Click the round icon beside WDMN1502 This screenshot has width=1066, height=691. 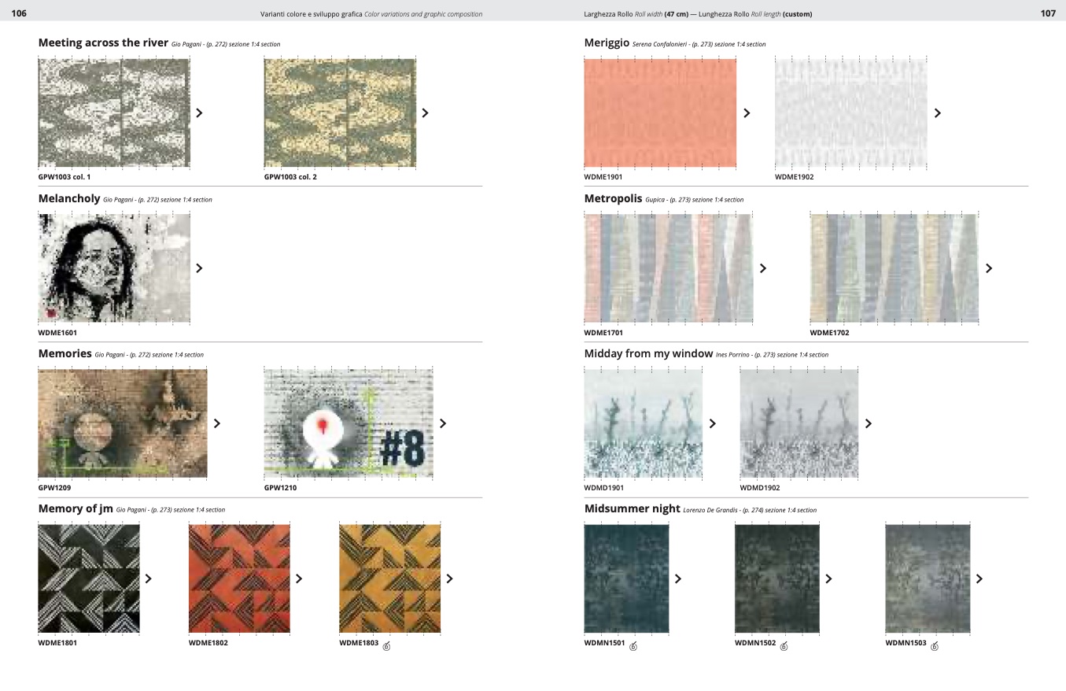784,646
